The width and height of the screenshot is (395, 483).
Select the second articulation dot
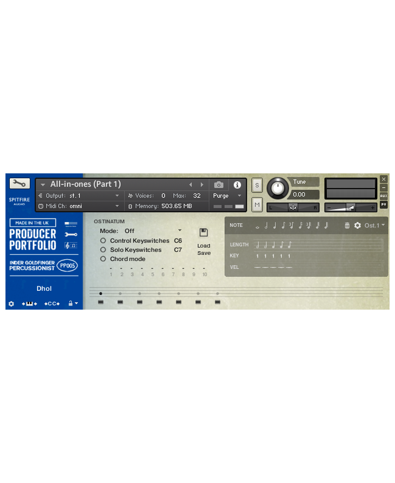click(120, 294)
